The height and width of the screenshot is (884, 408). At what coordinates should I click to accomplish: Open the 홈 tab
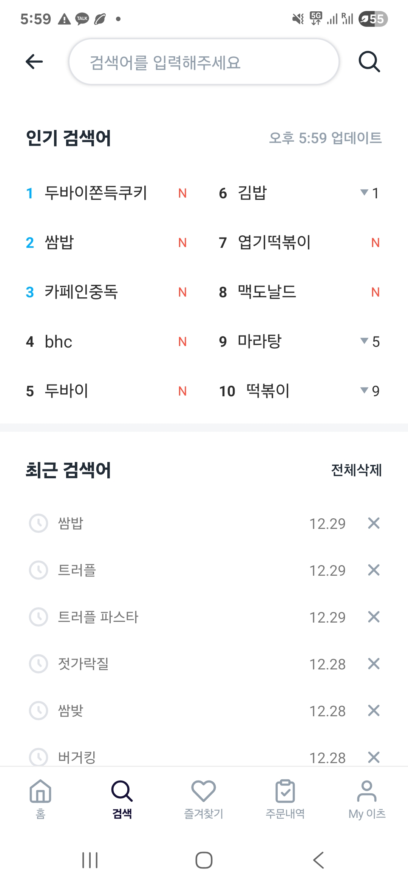coord(40,798)
